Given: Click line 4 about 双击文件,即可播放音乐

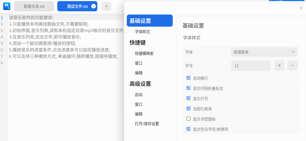Looking at the screenshot, I should (x=45, y=37).
